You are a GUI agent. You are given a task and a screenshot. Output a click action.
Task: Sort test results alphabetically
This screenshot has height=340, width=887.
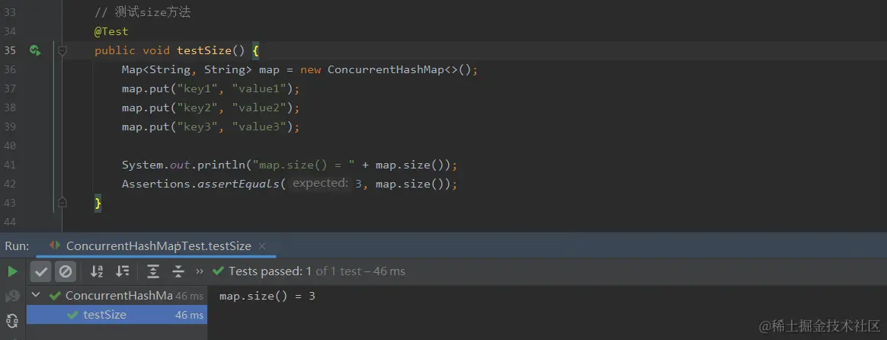click(97, 271)
